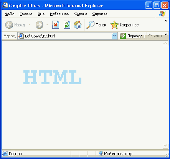
Task: Minimize the browser window
Action: (x=149, y=5)
